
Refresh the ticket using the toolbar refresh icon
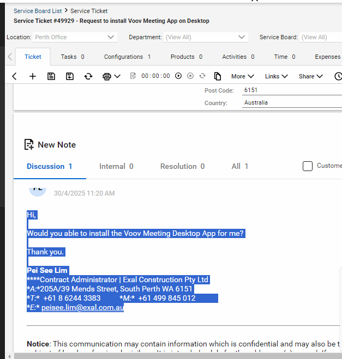88,76
